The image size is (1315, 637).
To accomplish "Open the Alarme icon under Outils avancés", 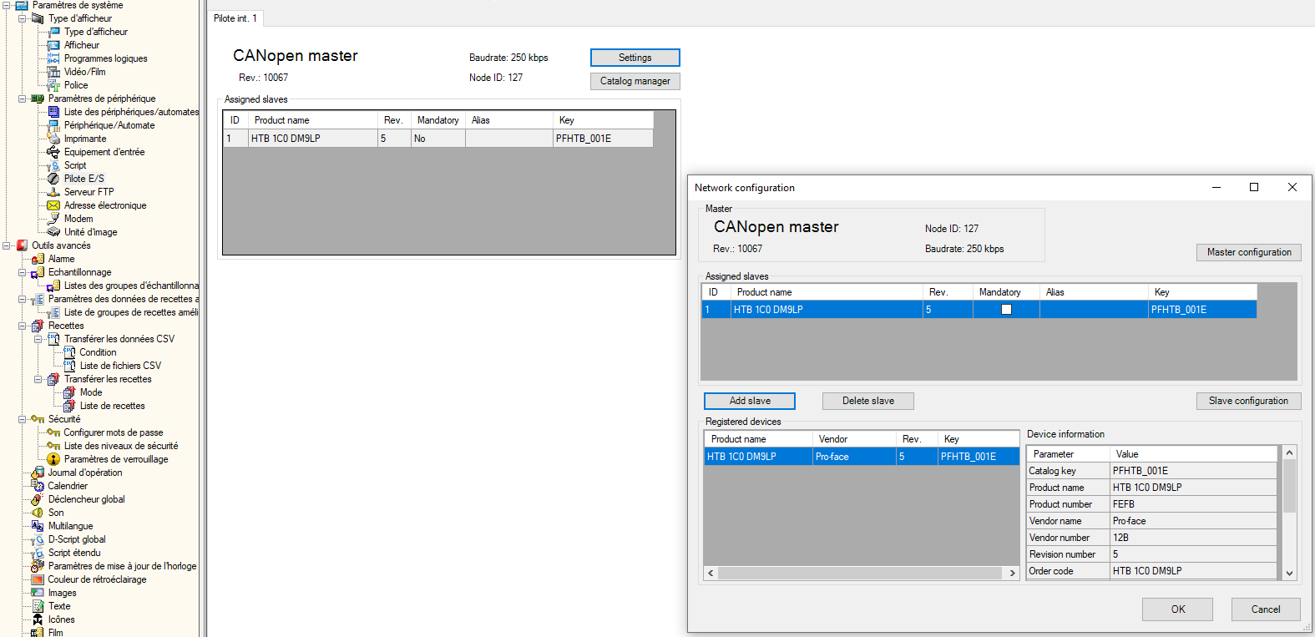I will pyautogui.click(x=38, y=259).
